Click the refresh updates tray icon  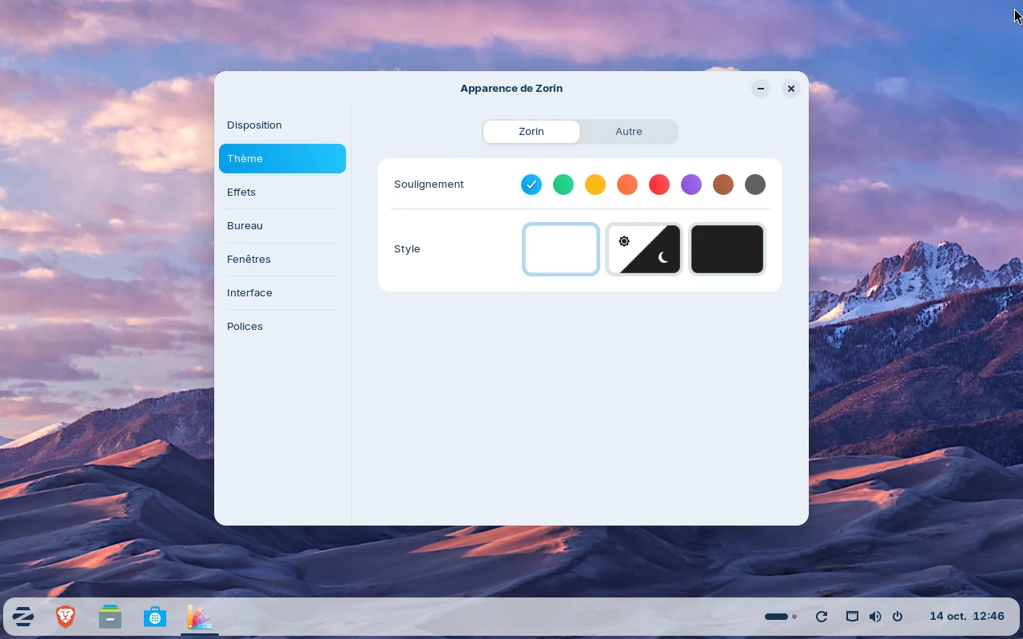tap(821, 617)
